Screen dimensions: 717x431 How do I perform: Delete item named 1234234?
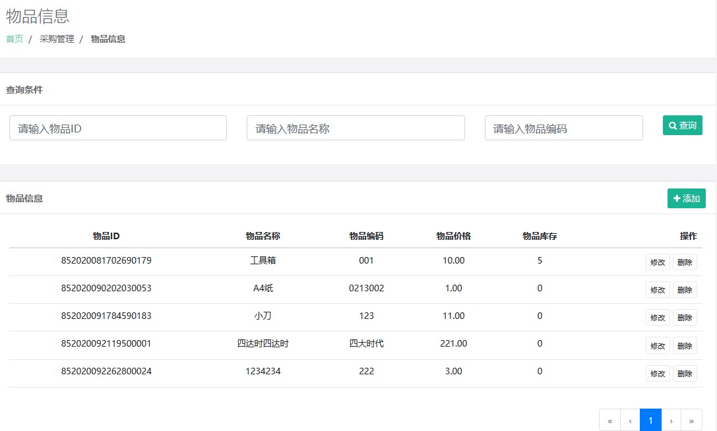(x=685, y=374)
